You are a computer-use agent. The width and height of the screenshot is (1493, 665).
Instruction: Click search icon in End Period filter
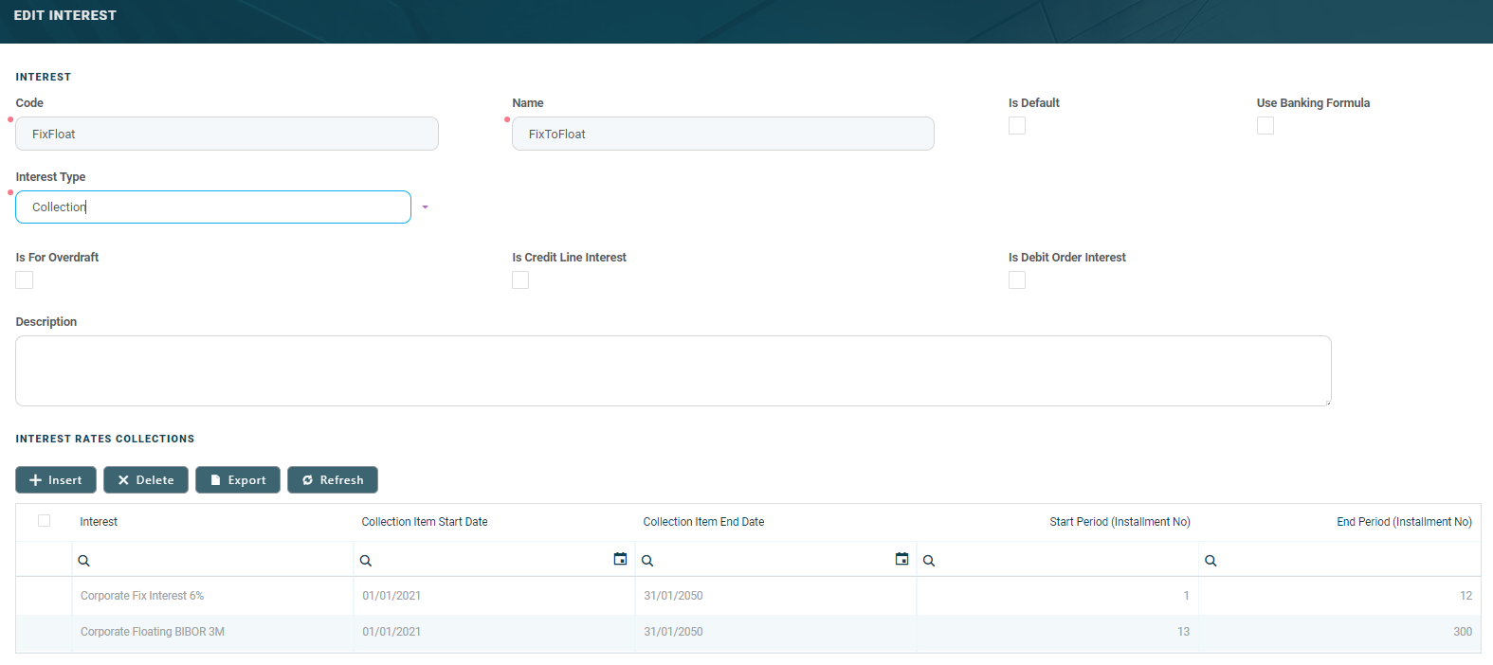[1211, 561]
